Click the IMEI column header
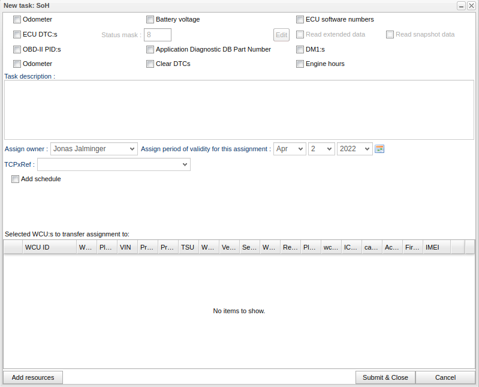This screenshot has width=479, height=387. coord(436,247)
